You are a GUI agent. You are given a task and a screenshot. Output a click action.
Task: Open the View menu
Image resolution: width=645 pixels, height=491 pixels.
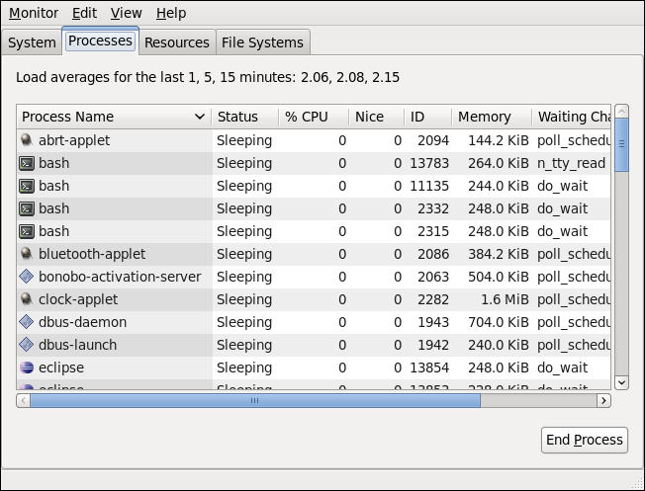pyautogui.click(x=126, y=13)
